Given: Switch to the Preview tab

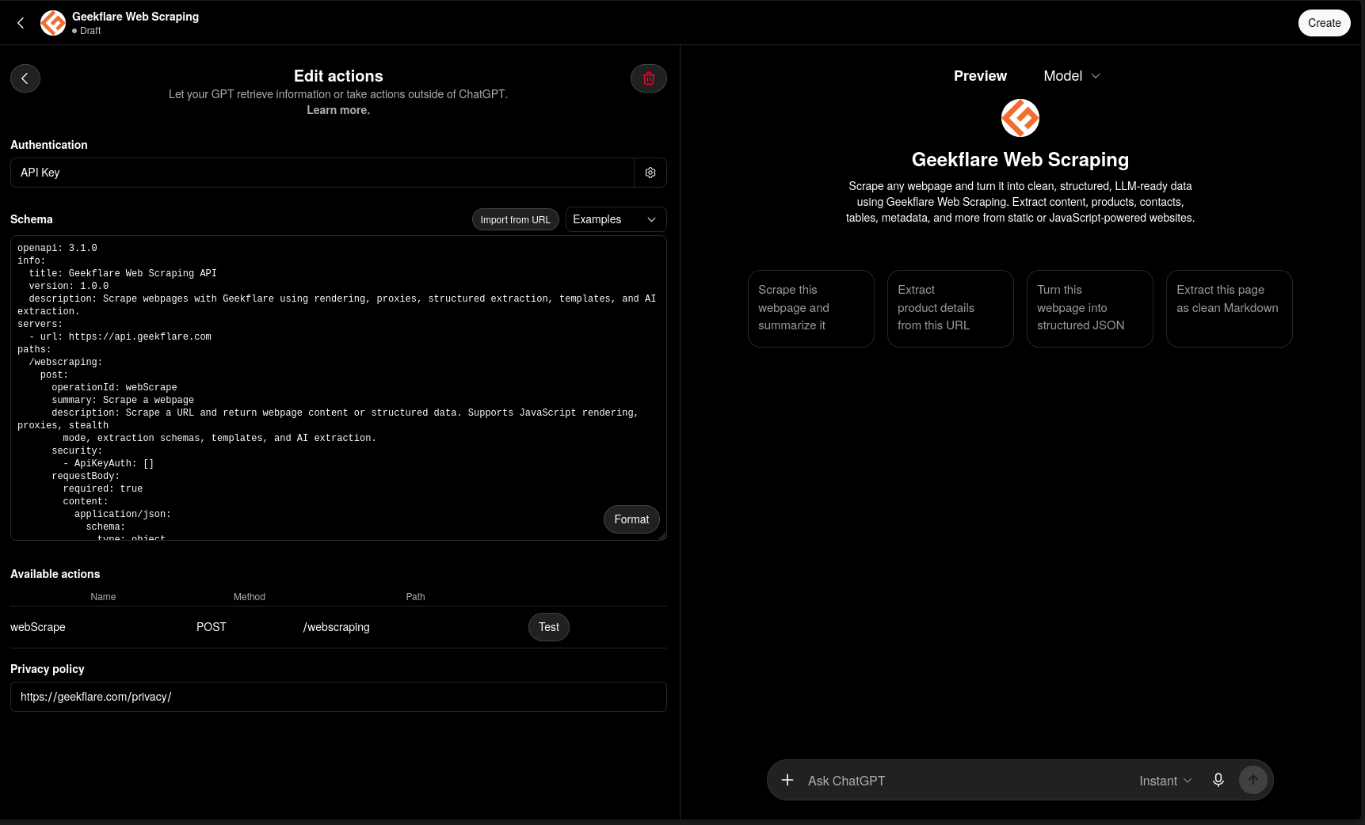Looking at the screenshot, I should point(980,76).
